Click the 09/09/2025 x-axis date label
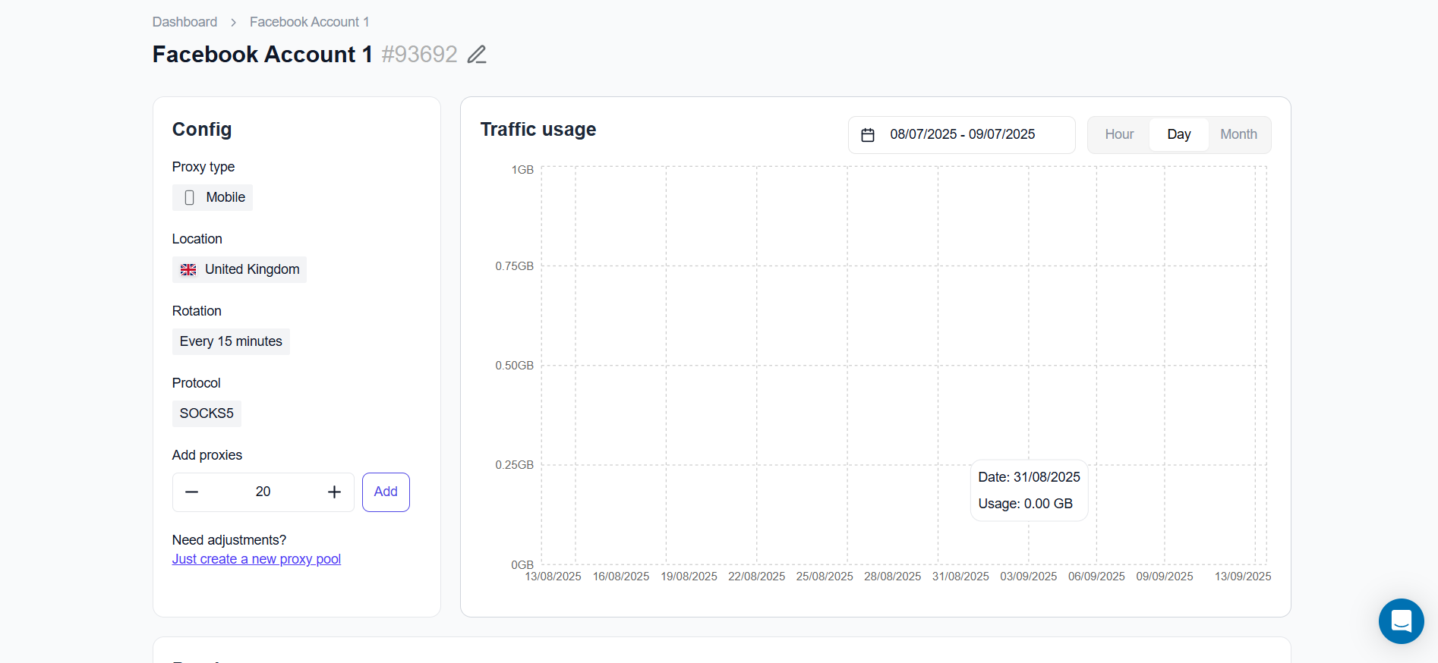Screen dimensions: 1438x663 (x=1165, y=577)
